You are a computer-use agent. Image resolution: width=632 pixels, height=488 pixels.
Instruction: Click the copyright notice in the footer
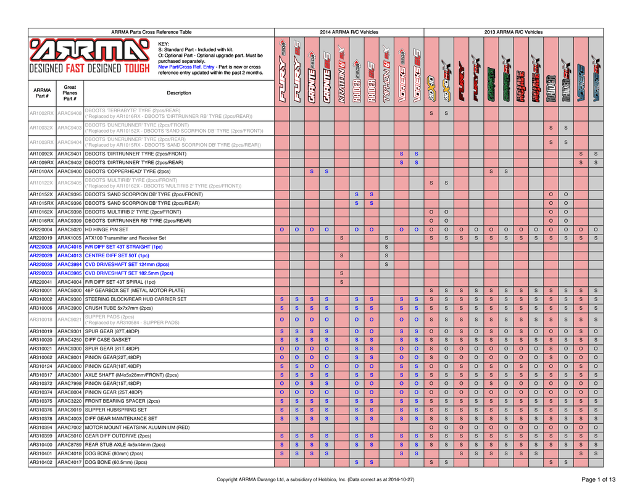[315, 479]
